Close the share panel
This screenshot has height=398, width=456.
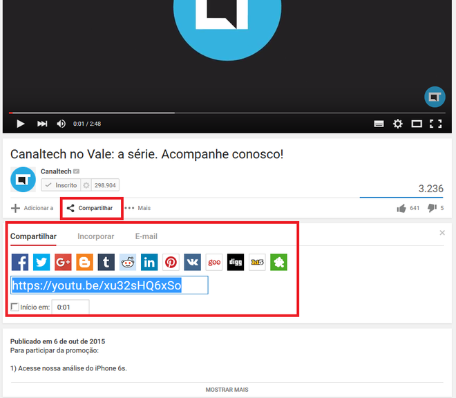[x=442, y=233]
